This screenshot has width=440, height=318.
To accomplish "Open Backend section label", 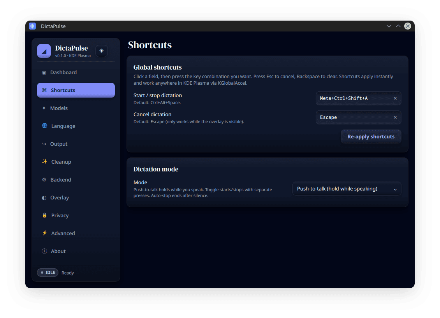I will tap(61, 180).
